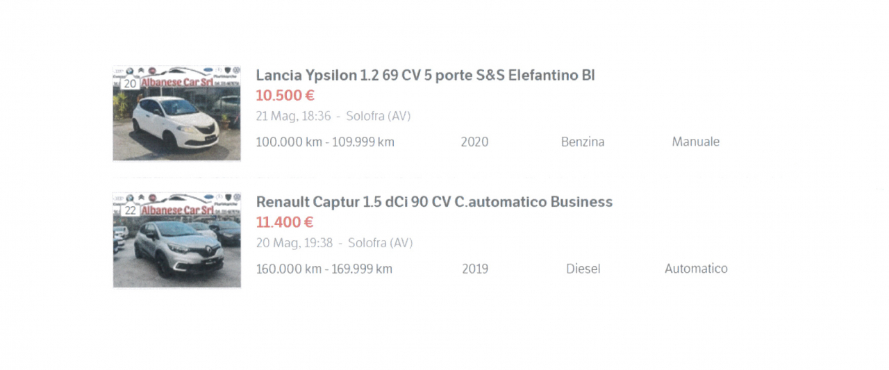
Task: Click the 11.400 € price
Action: click(285, 222)
